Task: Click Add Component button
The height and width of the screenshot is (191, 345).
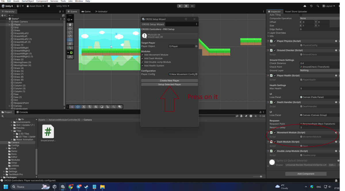Action: coord(306,174)
